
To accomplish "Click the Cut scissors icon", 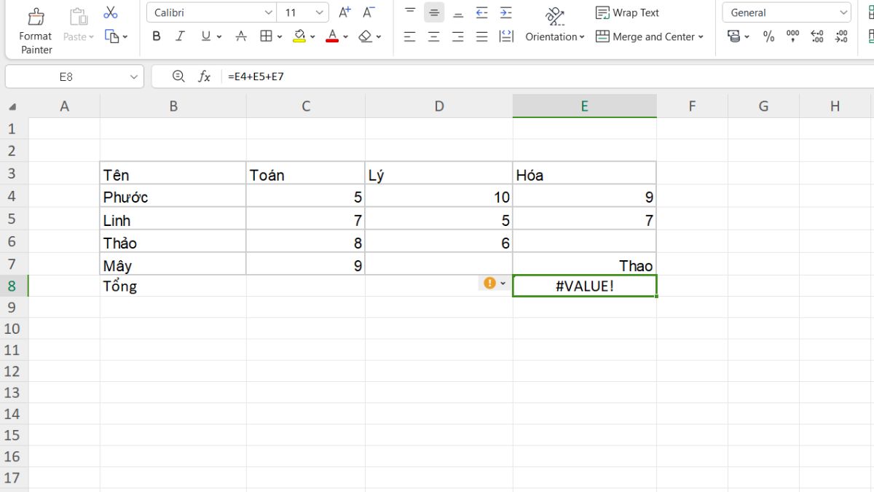I will (111, 12).
